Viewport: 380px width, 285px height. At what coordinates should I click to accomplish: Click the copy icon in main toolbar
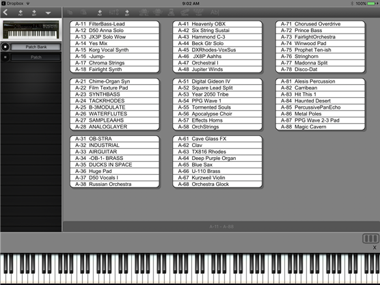click(70, 12)
